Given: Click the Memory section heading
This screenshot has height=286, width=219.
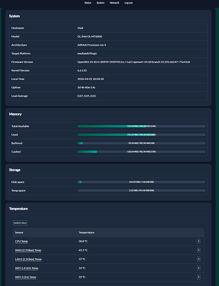Looking at the screenshot, I should [x=15, y=114].
